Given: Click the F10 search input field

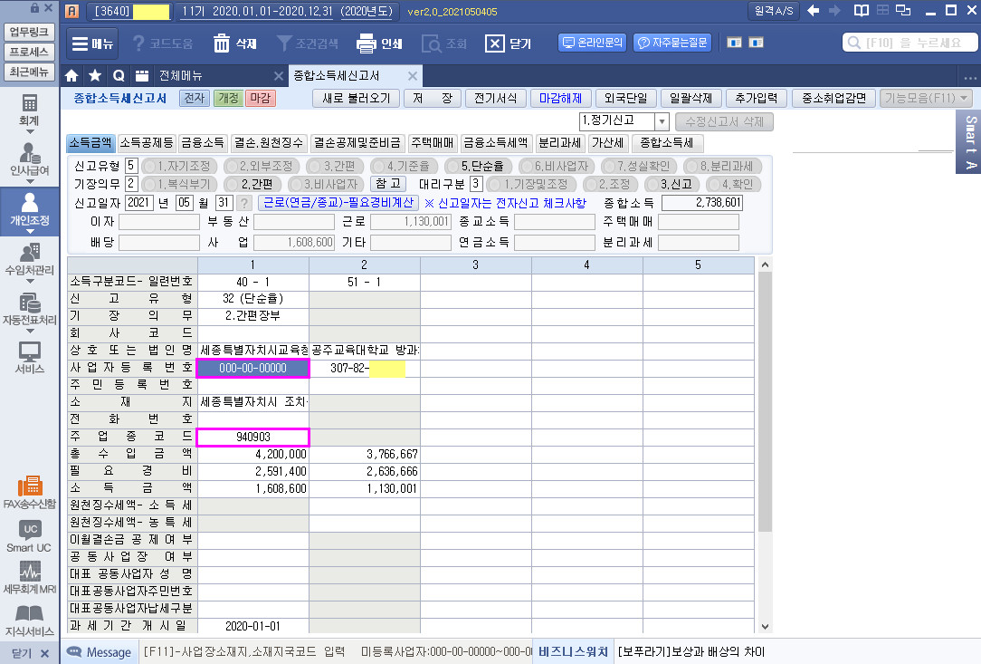Looking at the screenshot, I should 910,43.
